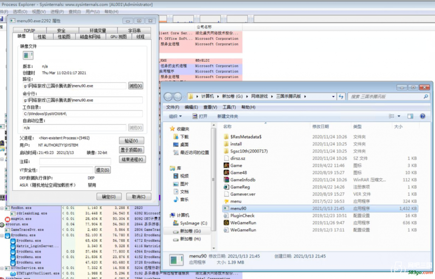Select the Sgsc10th(2000717) folder icon
The image size is (435, 279).
(x=226, y=151)
